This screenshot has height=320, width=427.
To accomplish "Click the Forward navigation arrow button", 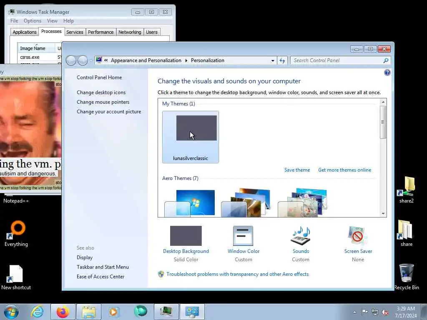I will tap(83, 60).
